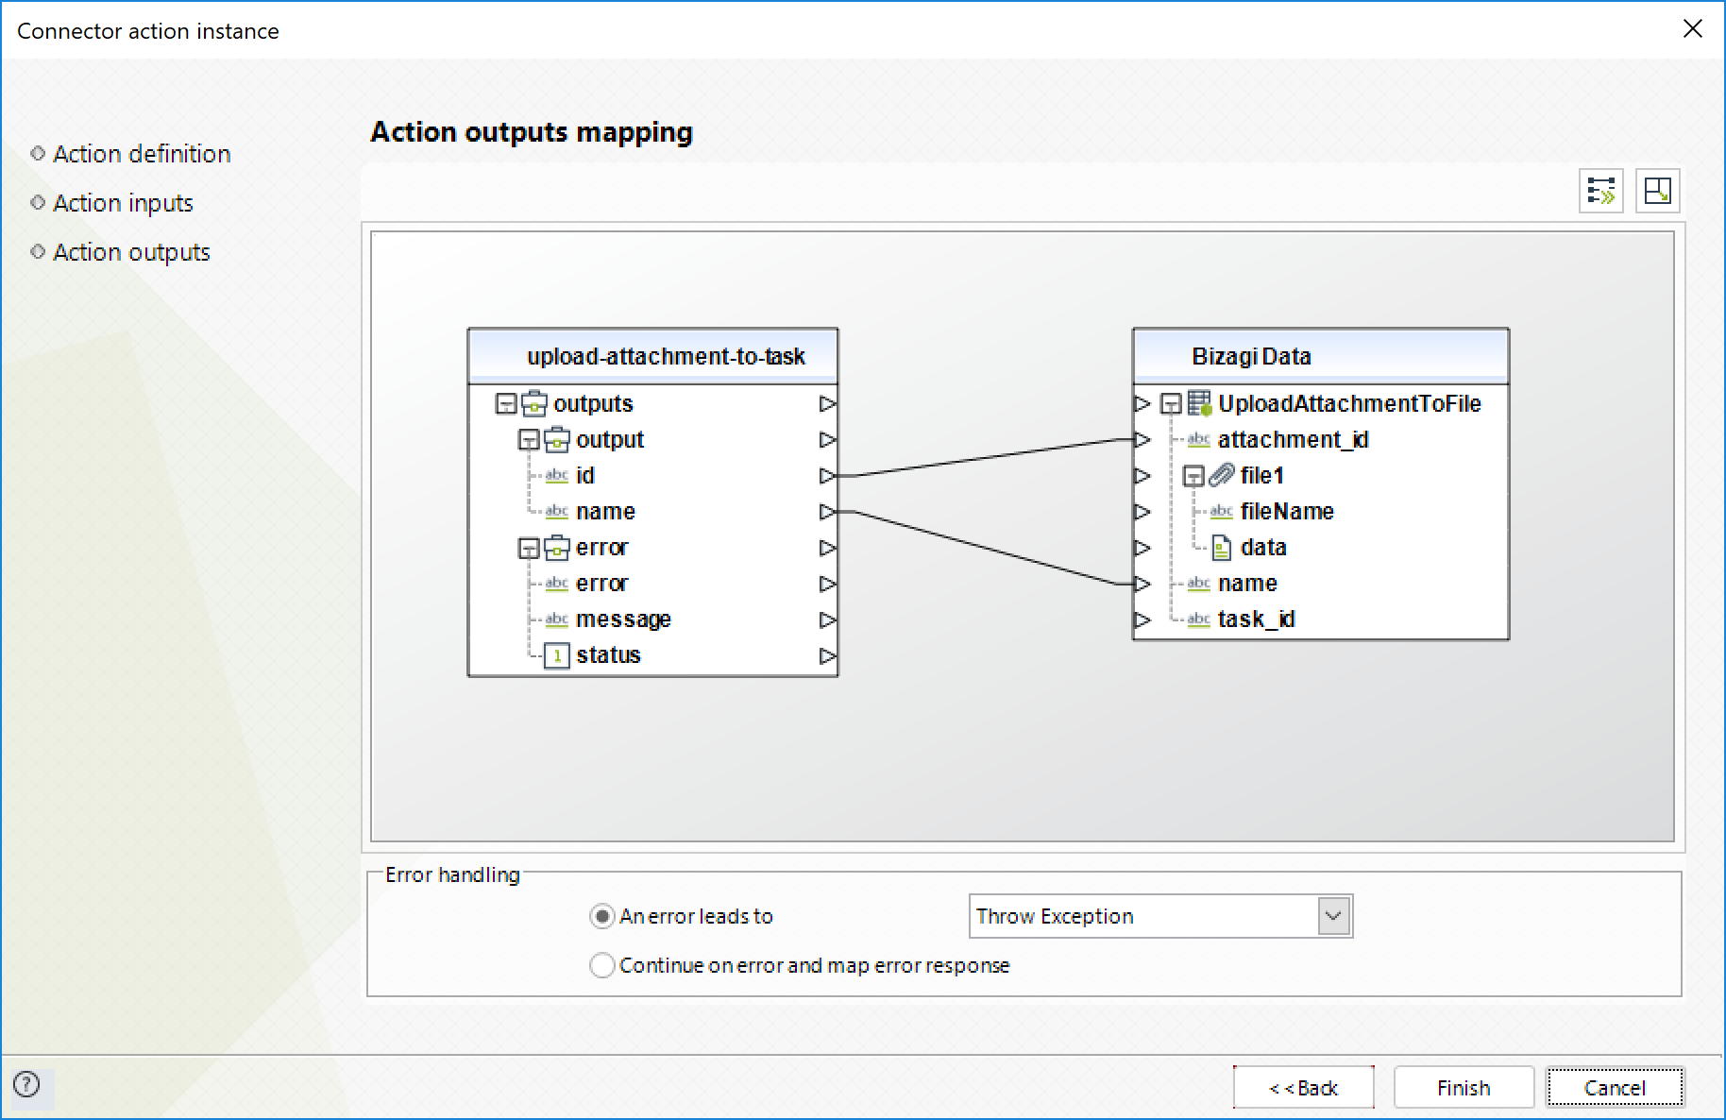
Task: Select the status row in the outputs tree
Action: coord(653,655)
